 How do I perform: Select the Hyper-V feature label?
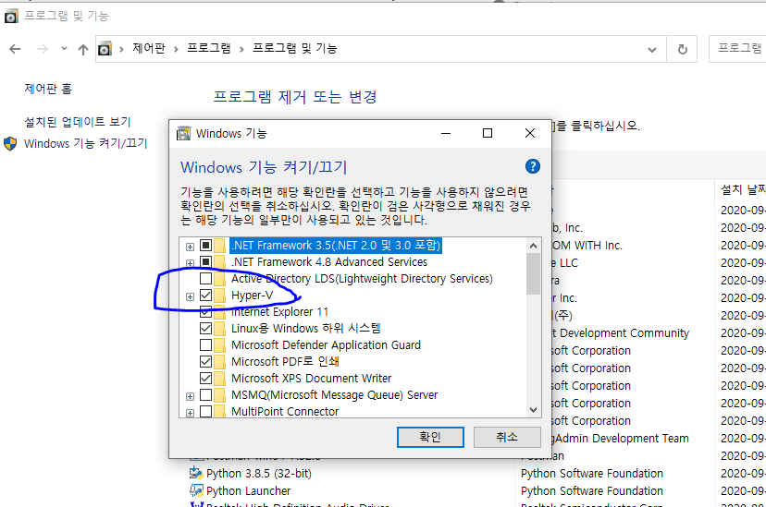click(x=252, y=295)
